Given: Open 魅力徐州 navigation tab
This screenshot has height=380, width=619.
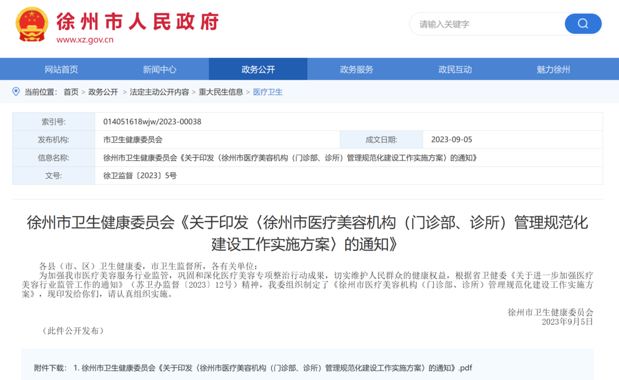Looking at the screenshot, I should [554, 69].
